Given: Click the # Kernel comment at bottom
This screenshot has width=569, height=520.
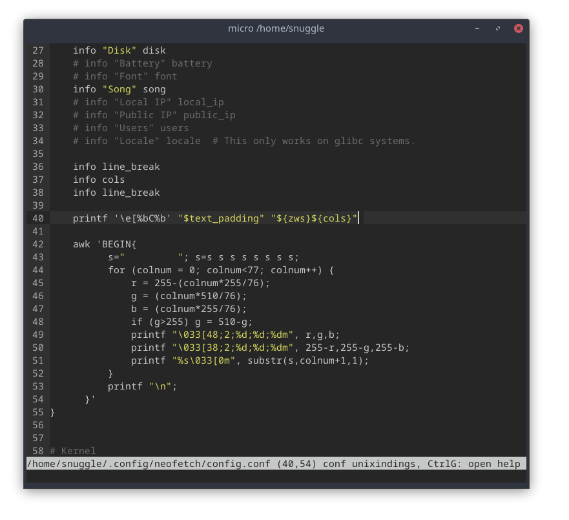Looking at the screenshot, I should pyautogui.click(x=71, y=451).
